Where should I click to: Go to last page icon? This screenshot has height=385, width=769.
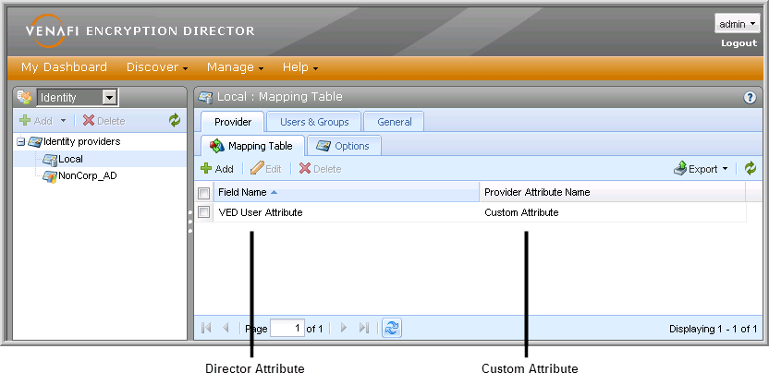pyautogui.click(x=364, y=328)
